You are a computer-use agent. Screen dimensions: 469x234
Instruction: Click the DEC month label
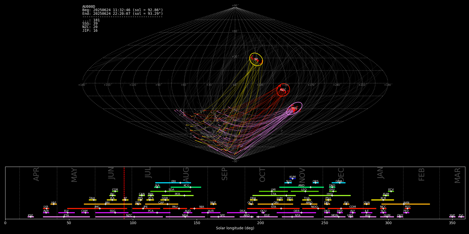(341, 175)
